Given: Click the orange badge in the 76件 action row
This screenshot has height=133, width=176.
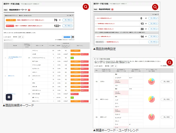Looking at the screenshot, I should [11, 20].
